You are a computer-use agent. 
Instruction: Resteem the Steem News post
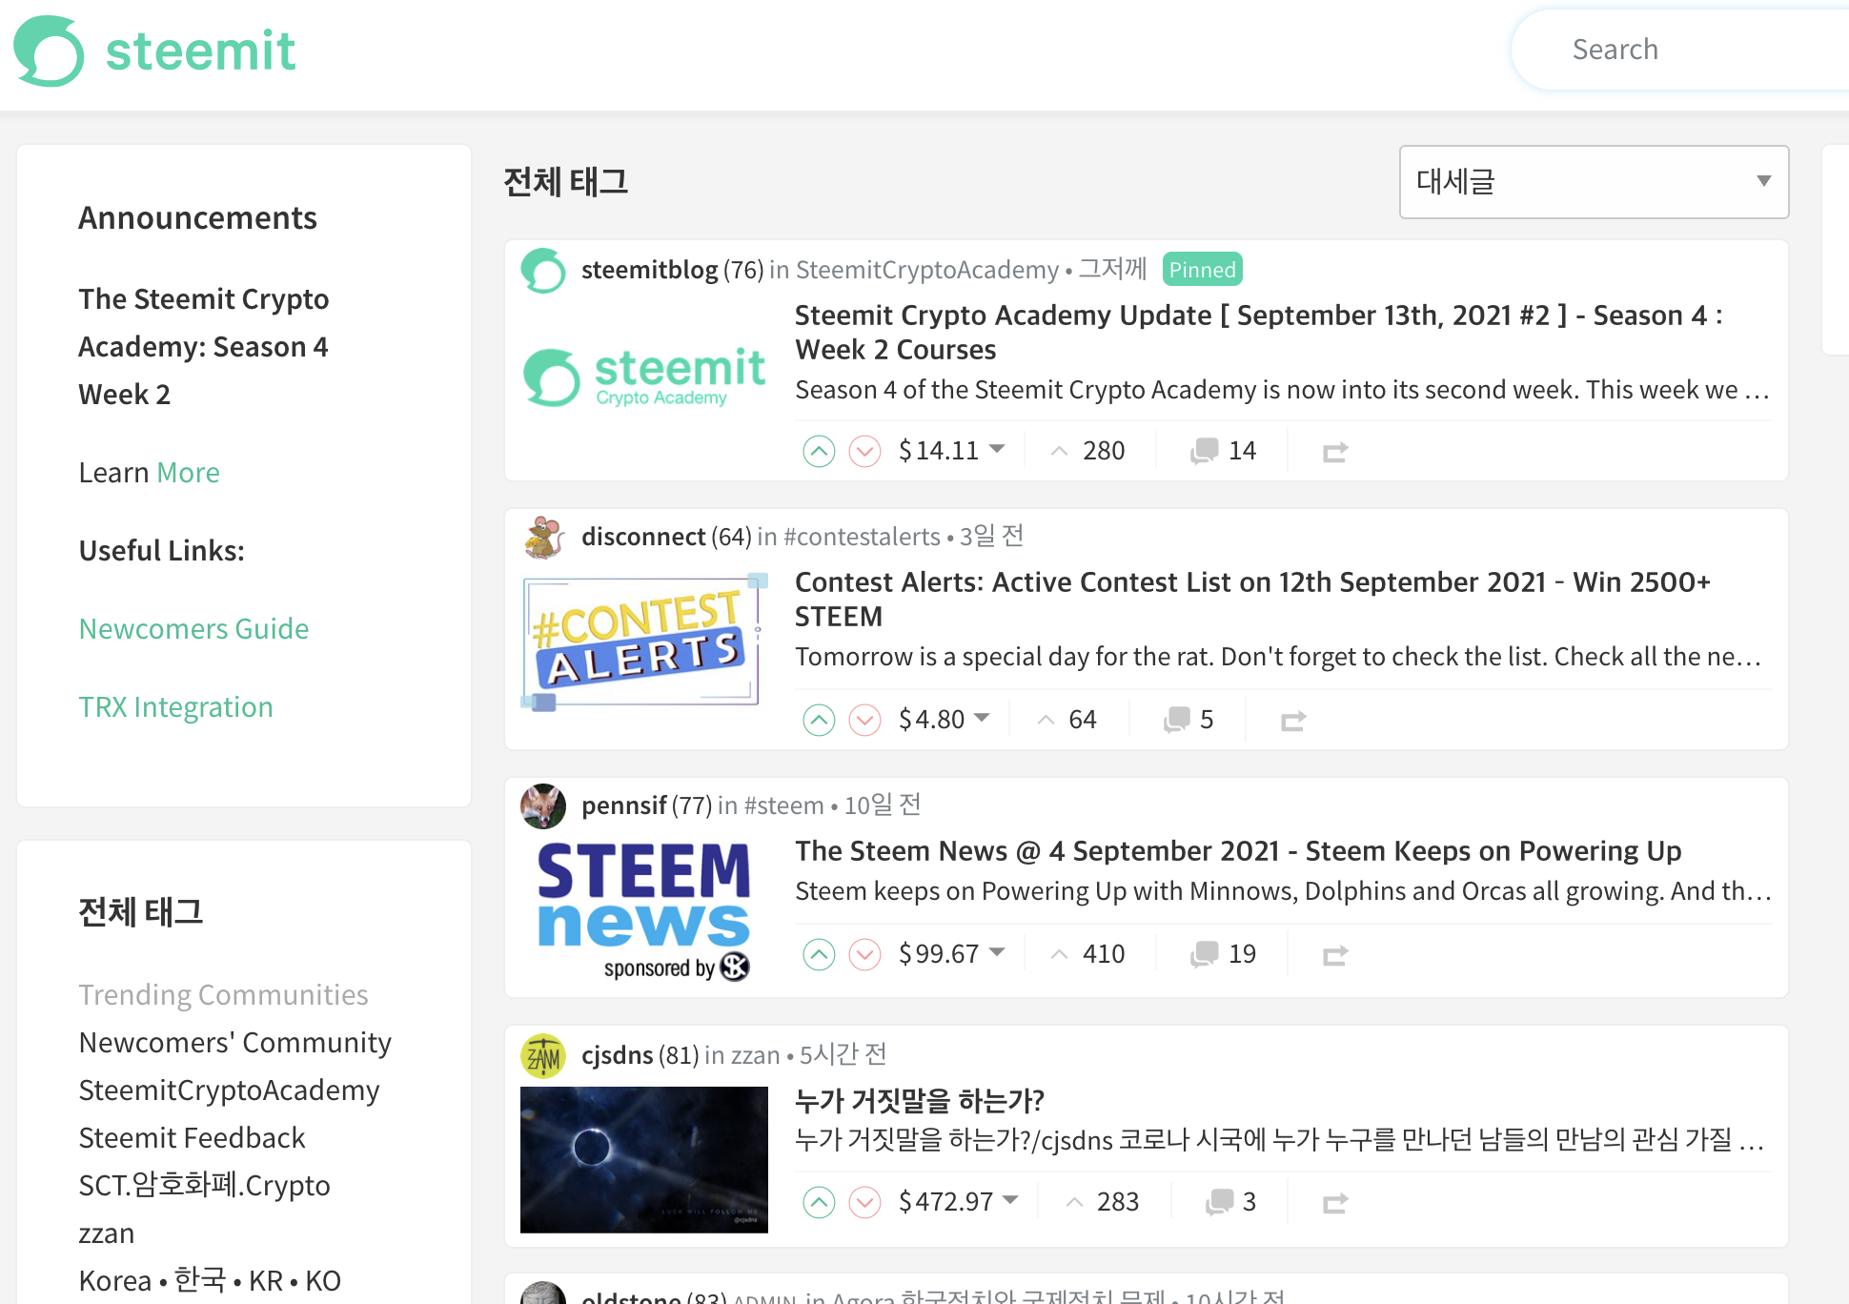1335,954
